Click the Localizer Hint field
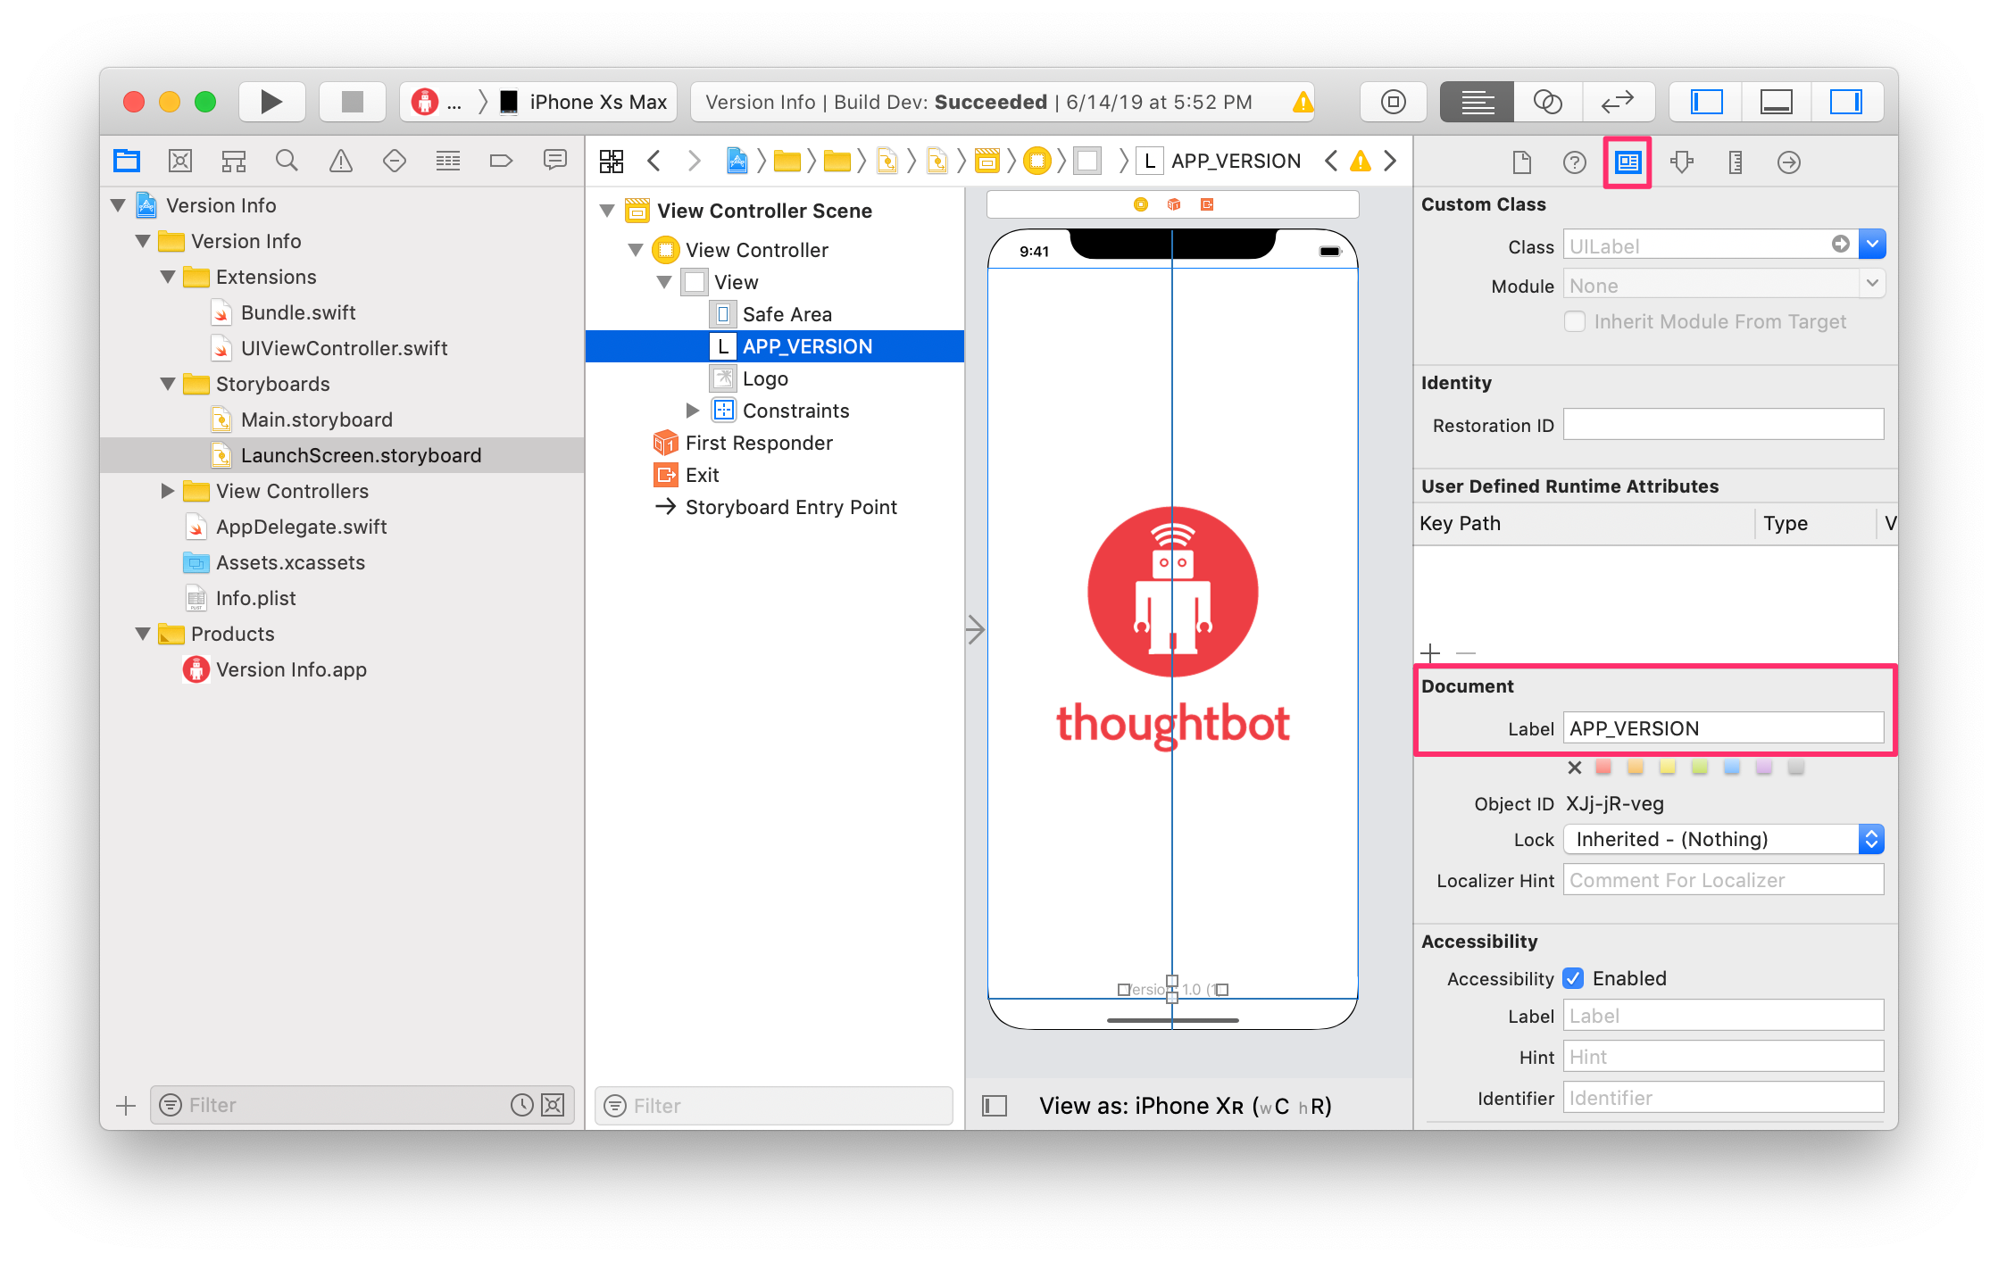The height and width of the screenshot is (1262, 1998). [1724, 880]
